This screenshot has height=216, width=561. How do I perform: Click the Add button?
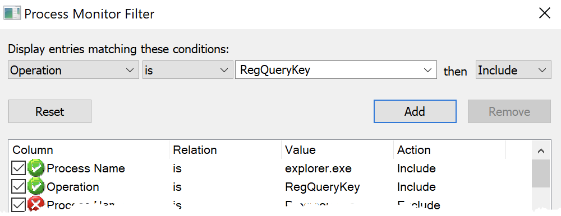pyautogui.click(x=415, y=111)
